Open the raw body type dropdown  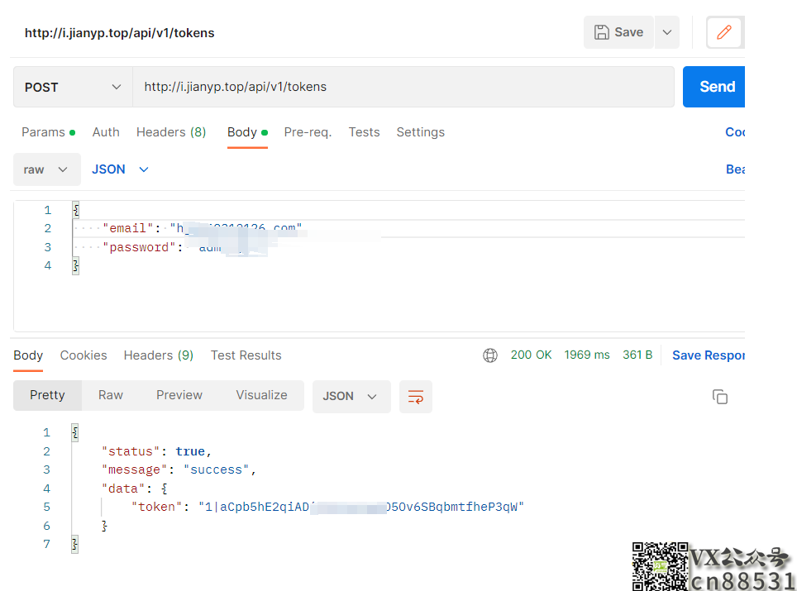point(47,169)
